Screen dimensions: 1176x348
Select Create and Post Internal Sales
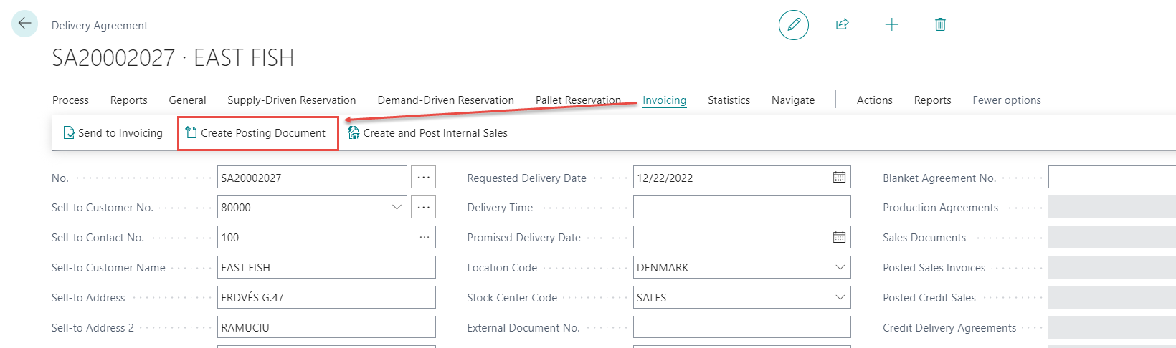click(428, 133)
